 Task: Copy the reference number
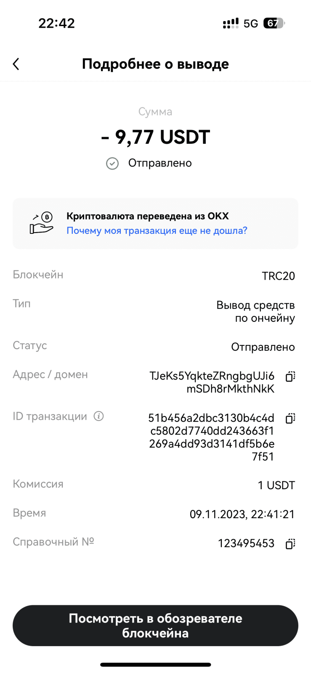(x=290, y=543)
